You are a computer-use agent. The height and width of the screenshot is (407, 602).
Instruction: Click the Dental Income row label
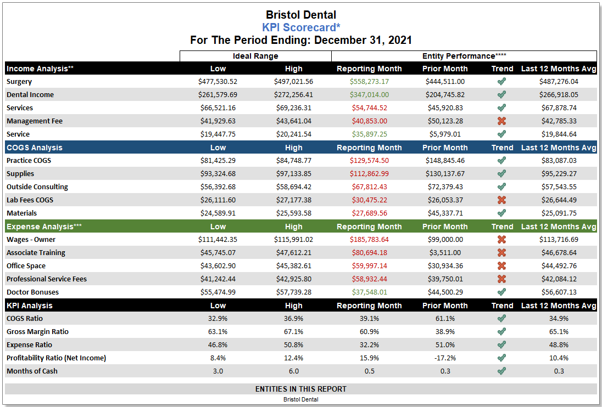pyautogui.click(x=30, y=95)
